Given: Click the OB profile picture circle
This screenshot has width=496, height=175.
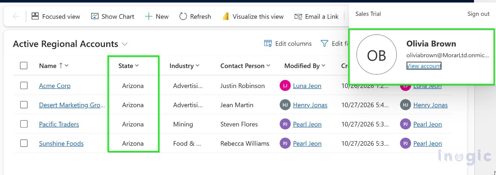Looking at the screenshot, I should (376, 55).
